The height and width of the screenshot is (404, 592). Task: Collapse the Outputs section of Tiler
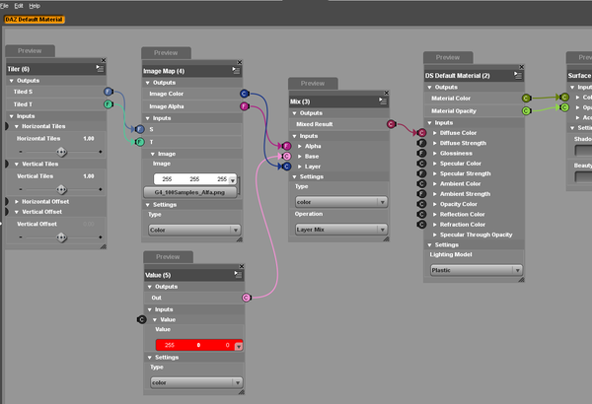(x=11, y=81)
